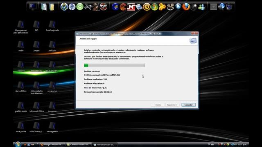Viewport: 262px width, 147px height.
Task: Open the '10 programas para personalizar' desktop folder
Action: [x=21, y=27]
